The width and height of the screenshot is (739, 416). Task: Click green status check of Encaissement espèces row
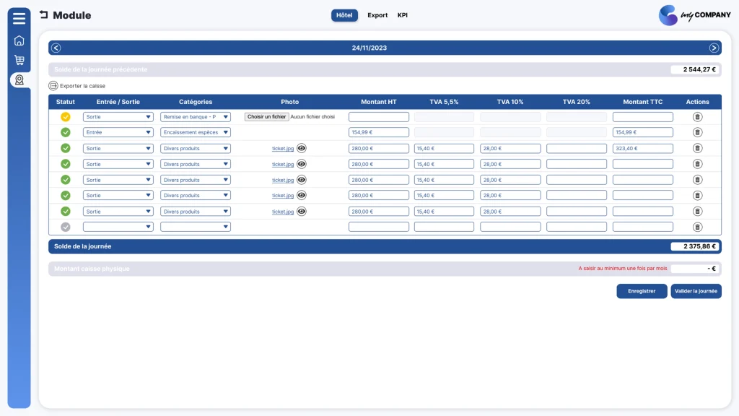pyautogui.click(x=66, y=132)
